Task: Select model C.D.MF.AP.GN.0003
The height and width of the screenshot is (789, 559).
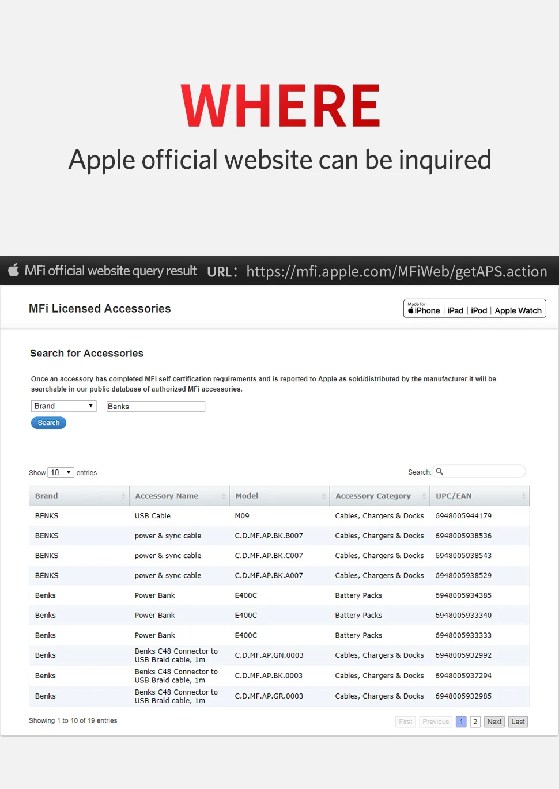Action: pyautogui.click(x=269, y=655)
